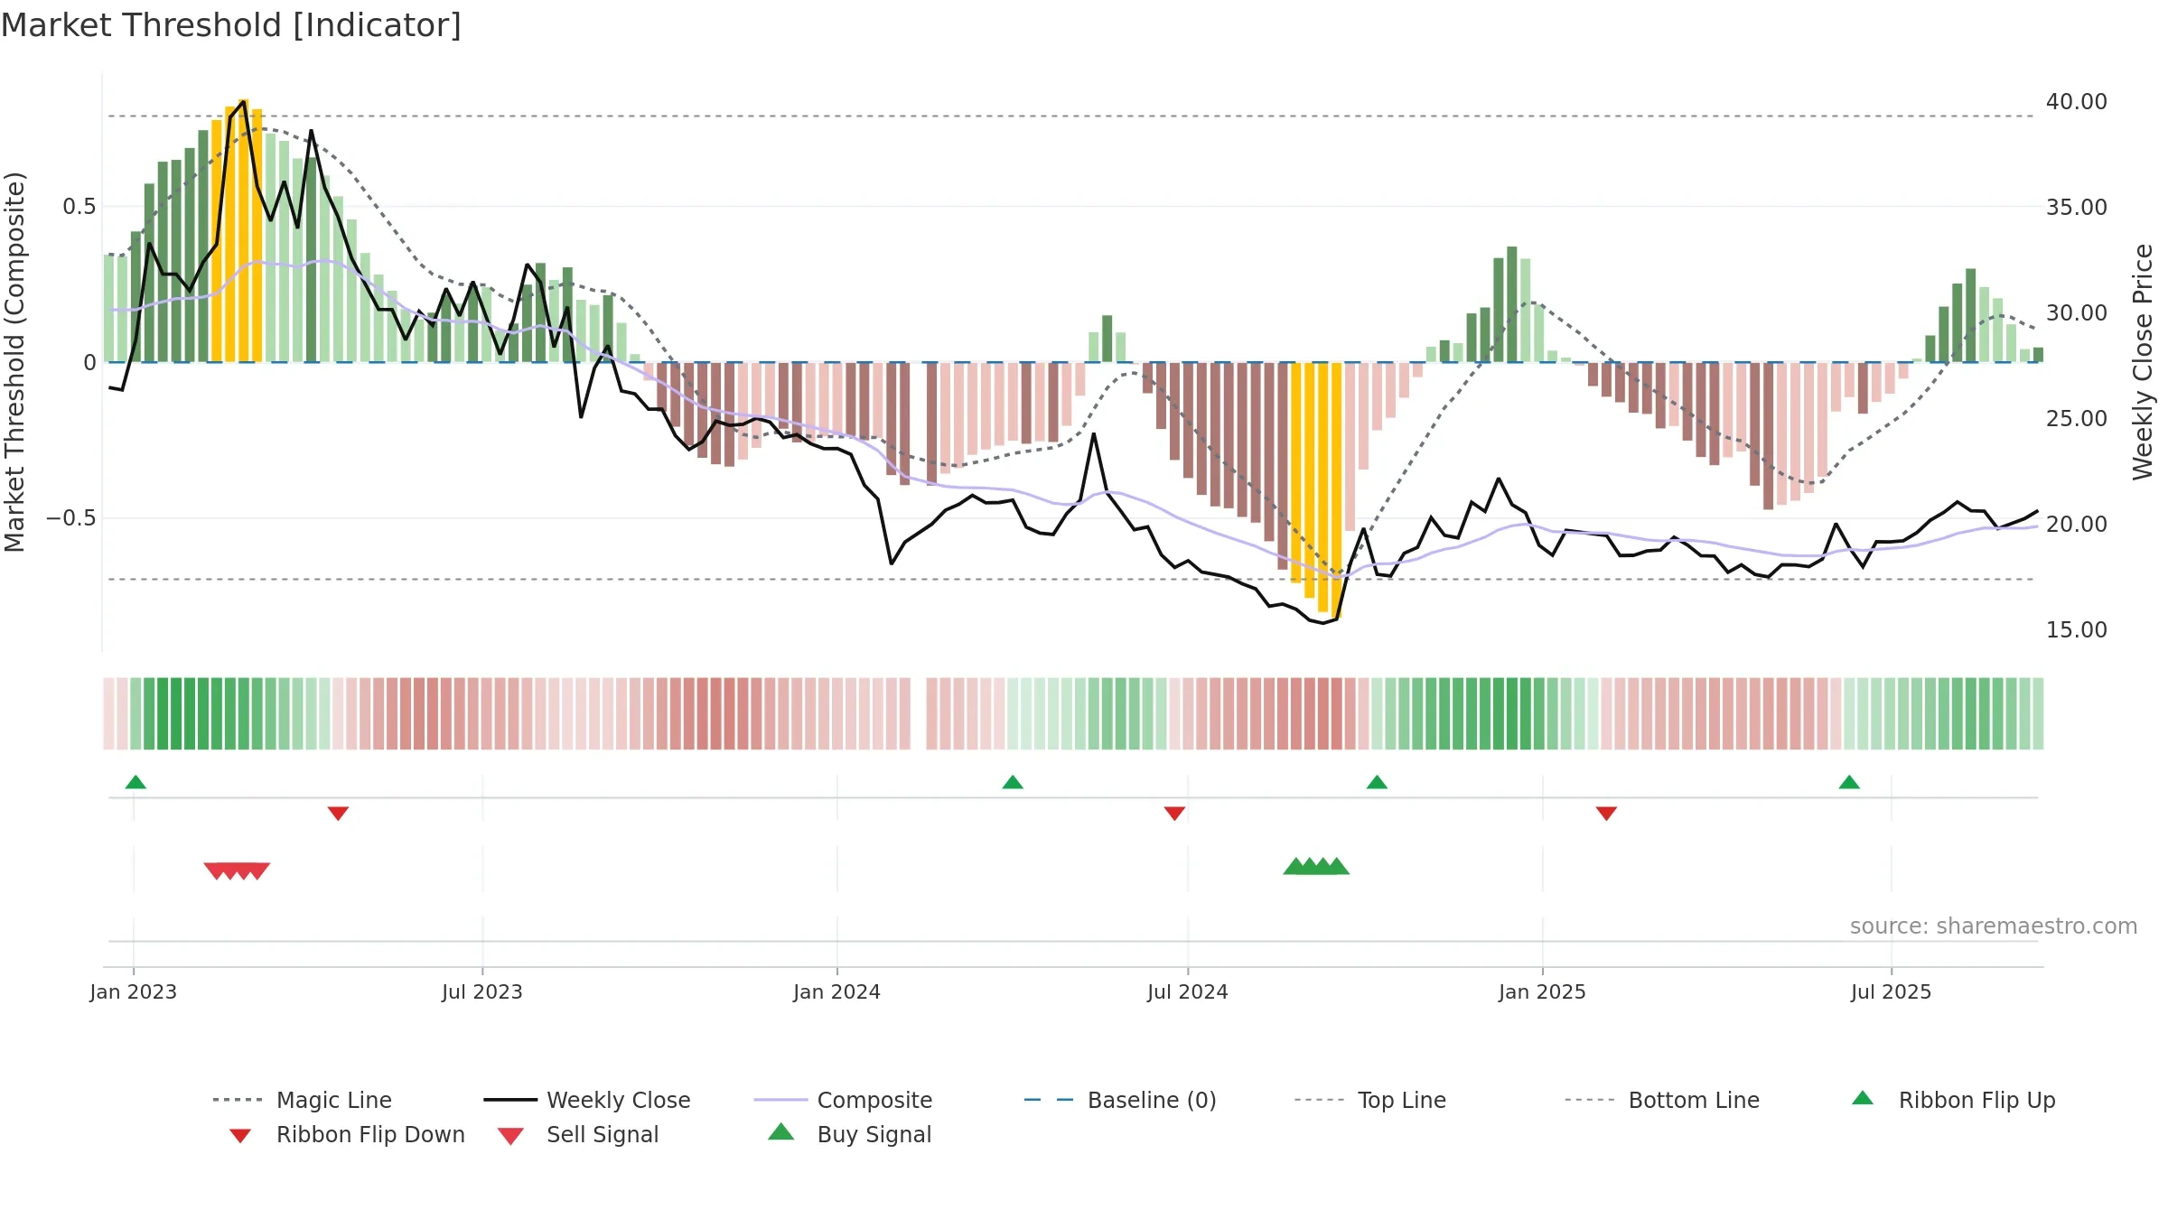This screenshot has height=1219, width=2168.
Task: Click the Ribbon Flip Down marker around February 2025
Action: point(1606,814)
